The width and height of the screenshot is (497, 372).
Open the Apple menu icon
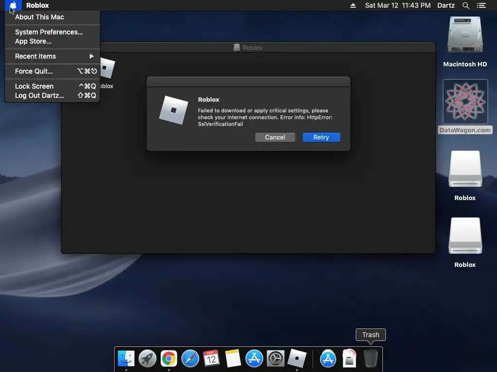click(13, 5)
